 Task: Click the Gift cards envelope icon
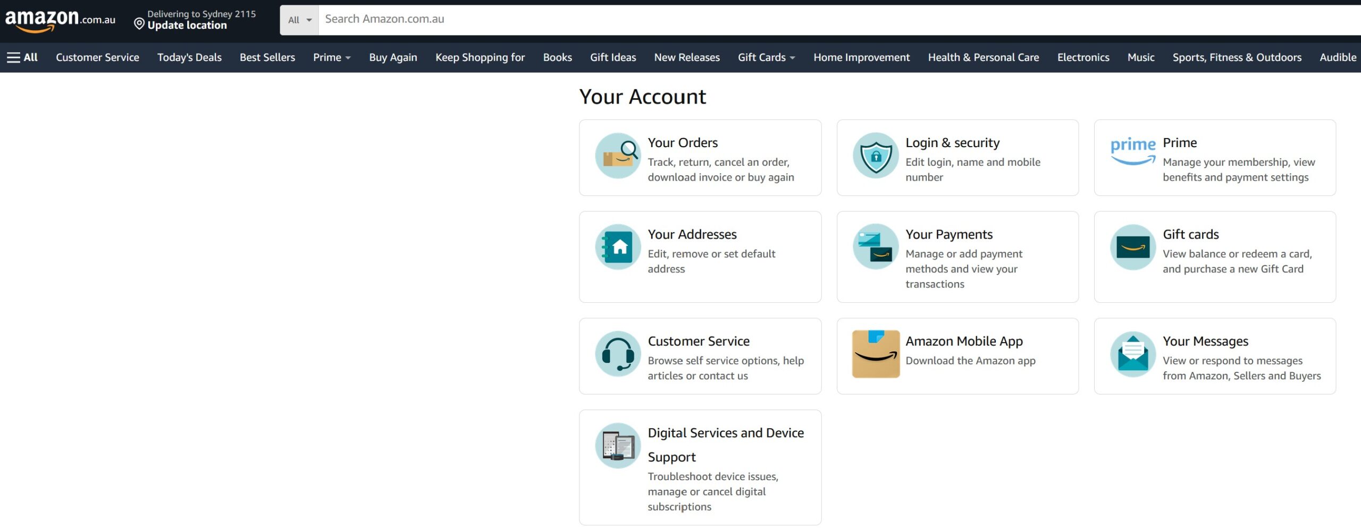[x=1132, y=247]
